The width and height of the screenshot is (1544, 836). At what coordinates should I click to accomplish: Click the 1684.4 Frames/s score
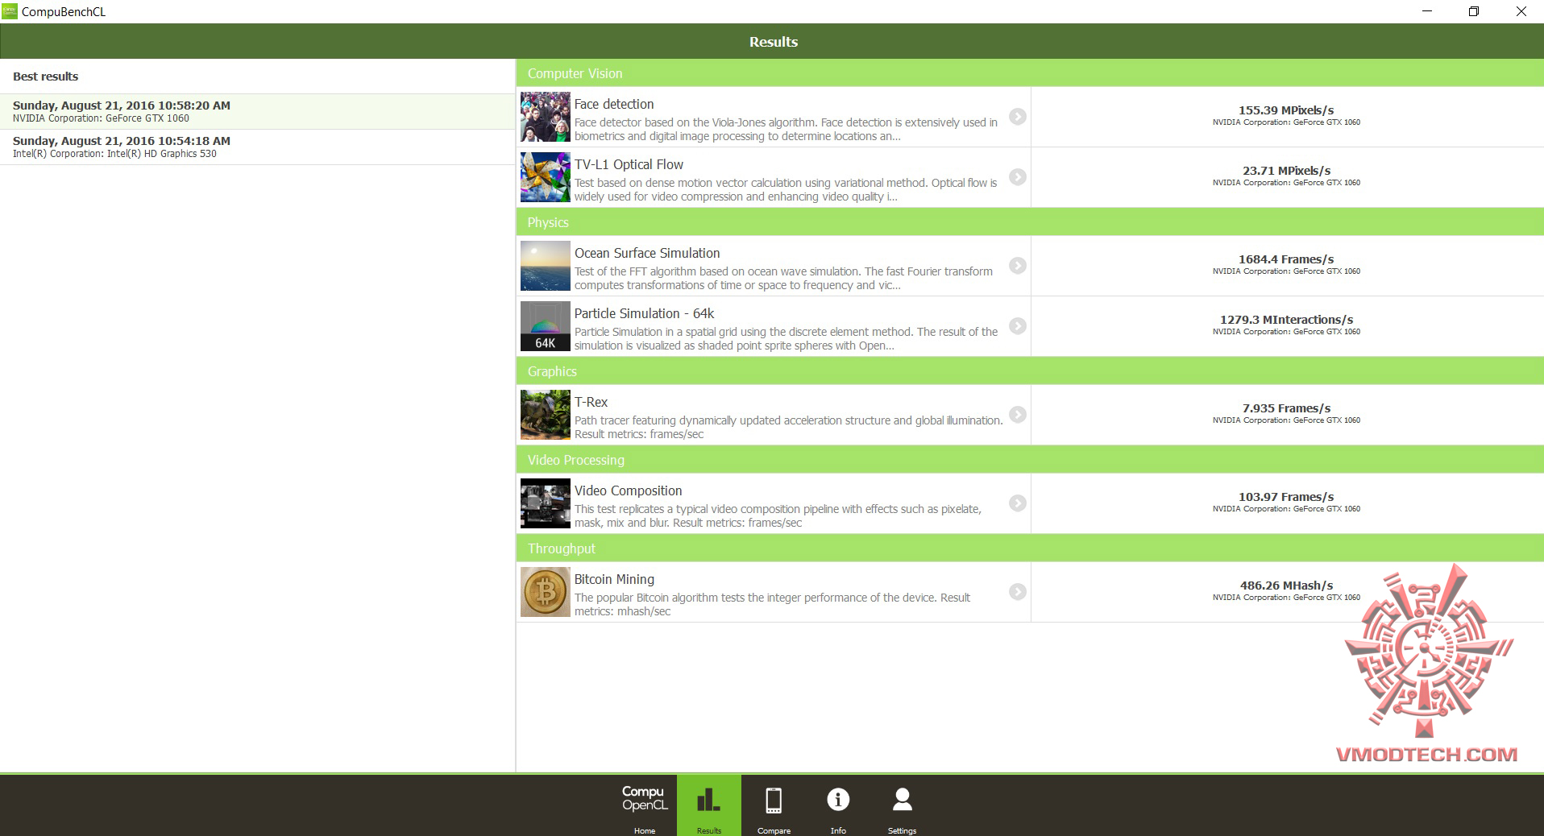point(1286,259)
